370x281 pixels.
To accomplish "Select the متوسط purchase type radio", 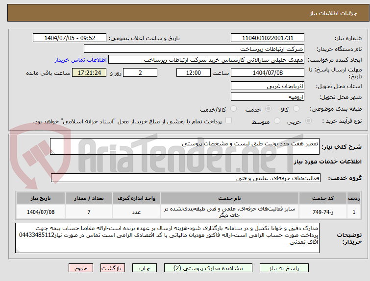I will [x=277, y=121].
